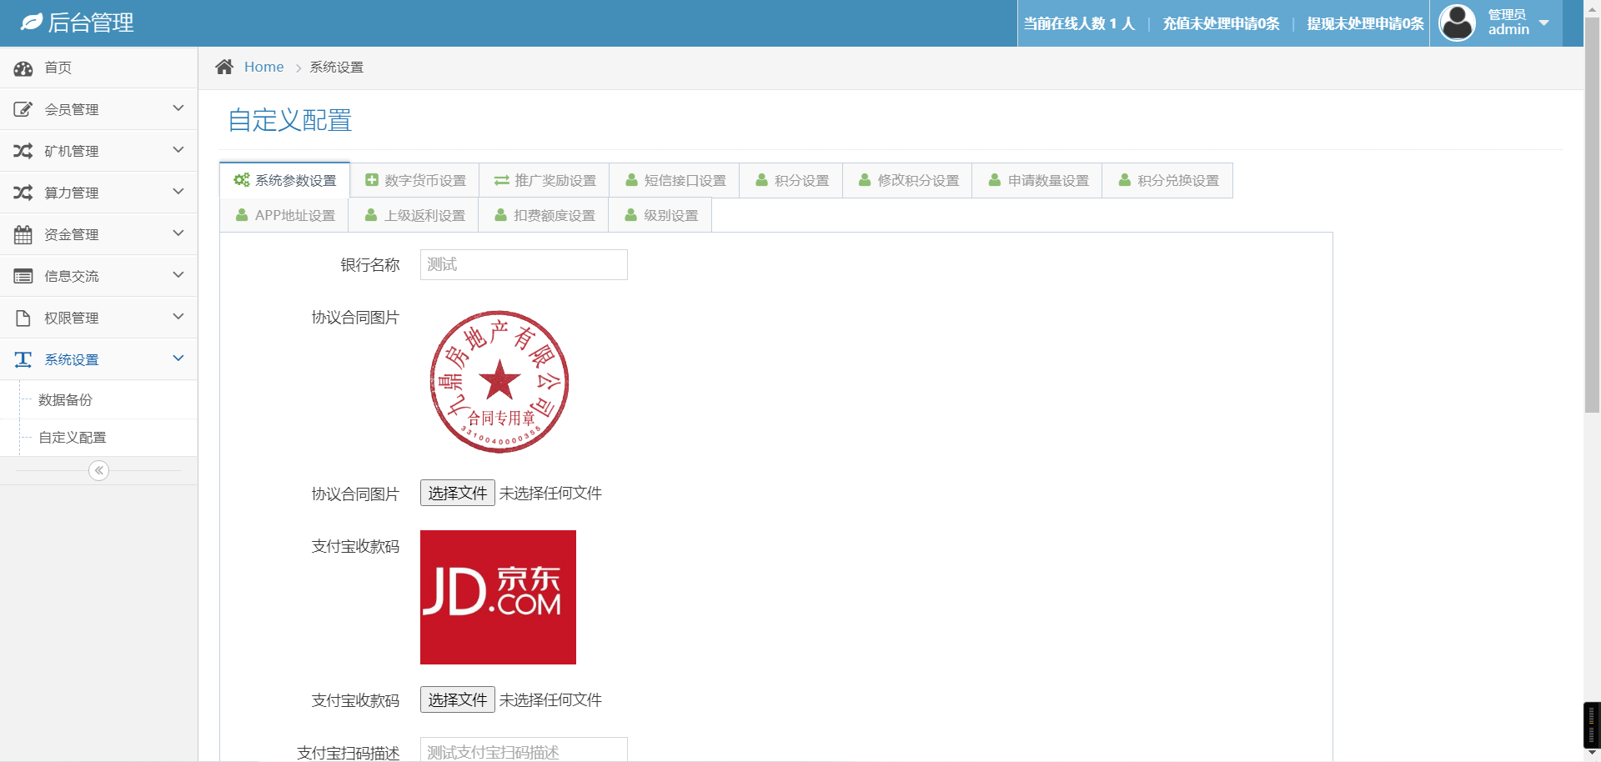Open 数据备份 in the sidebar
Image resolution: width=1601 pixels, height=762 pixels.
tap(65, 400)
